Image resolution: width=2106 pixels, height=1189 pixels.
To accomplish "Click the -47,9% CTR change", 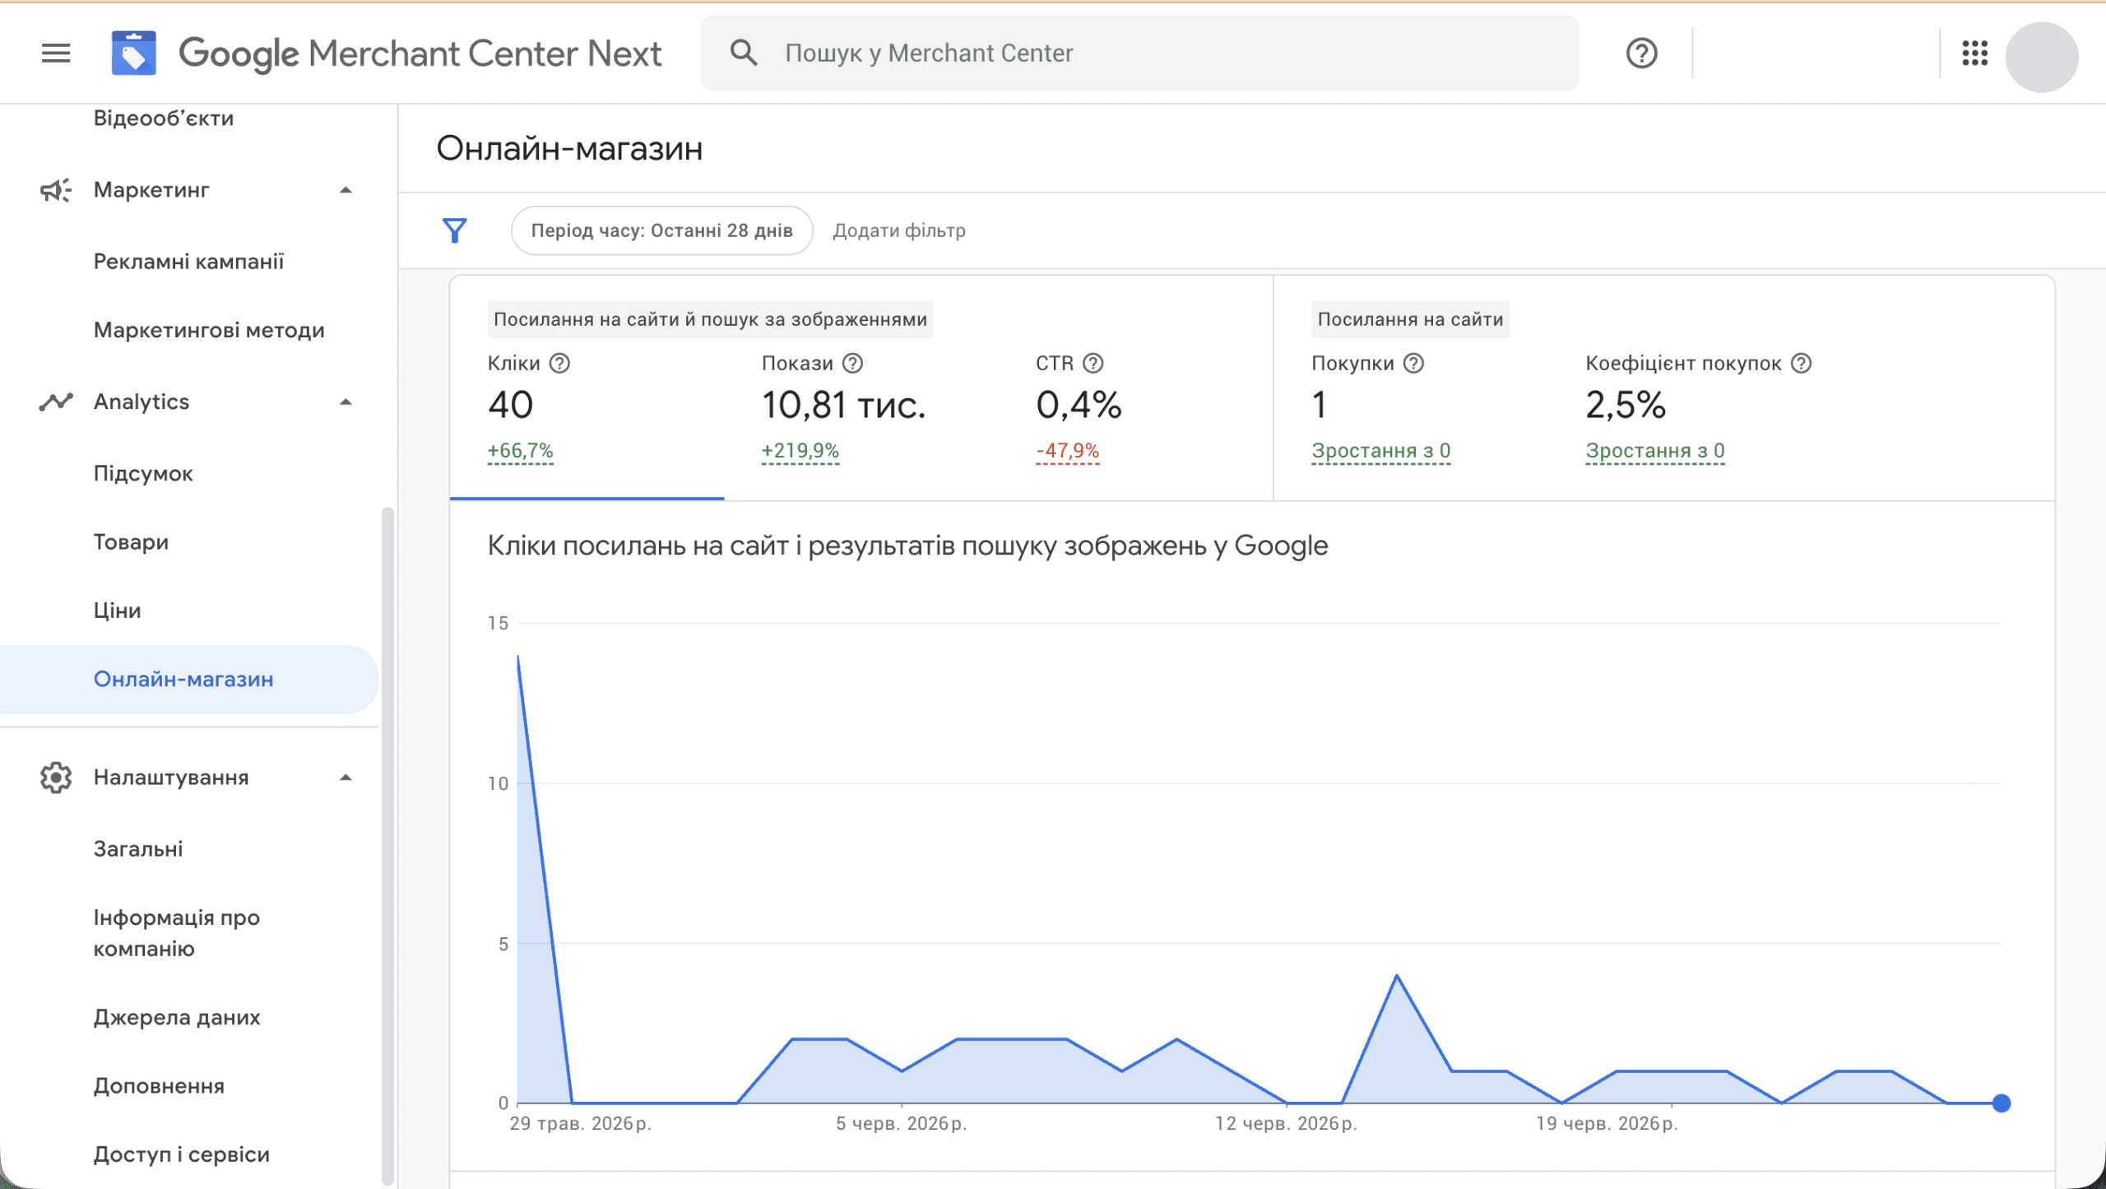I will coord(1067,451).
